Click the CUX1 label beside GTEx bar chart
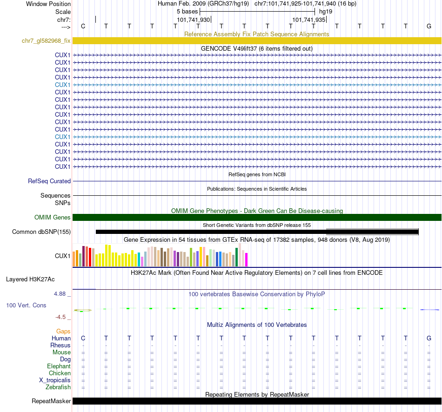442x412 pixels. click(63, 256)
